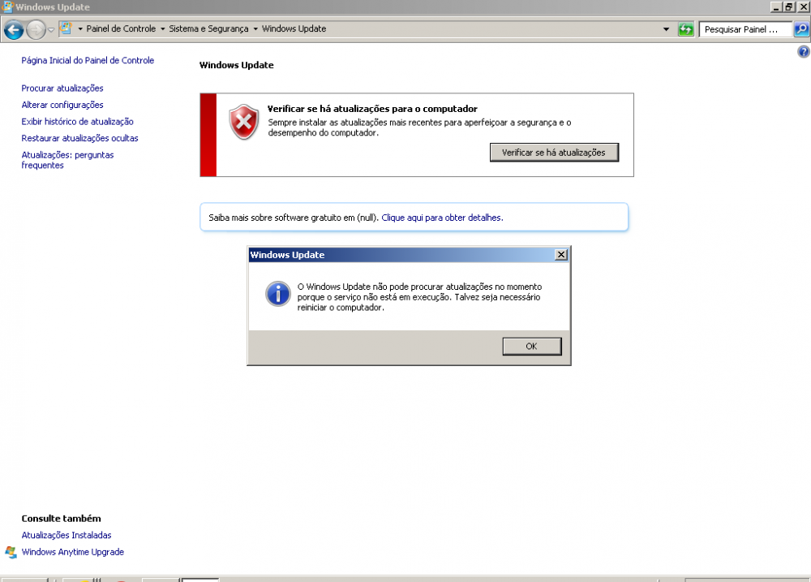Expand the Sistema e Segurança breadcrumb arrow
This screenshot has width=811, height=582.
(255, 29)
